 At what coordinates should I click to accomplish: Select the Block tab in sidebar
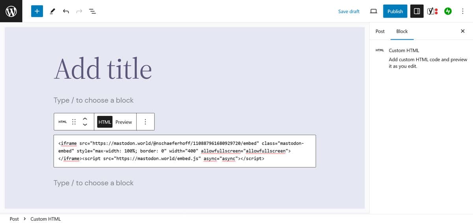pyautogui.click(x=402, y=31)
